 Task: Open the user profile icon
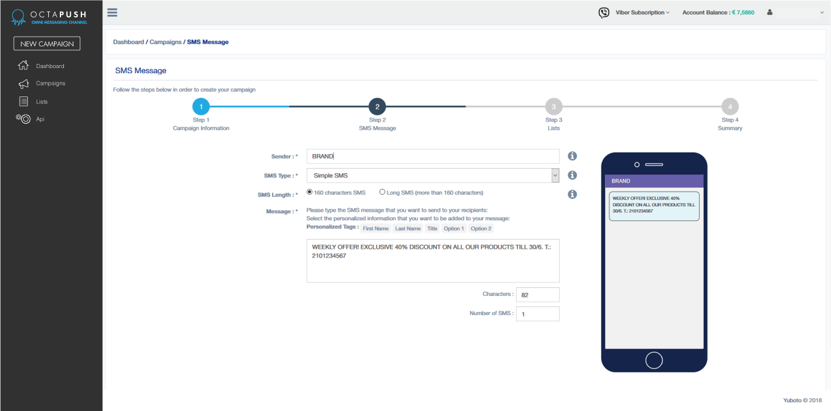pyautogui.click(x=770, y=12)
